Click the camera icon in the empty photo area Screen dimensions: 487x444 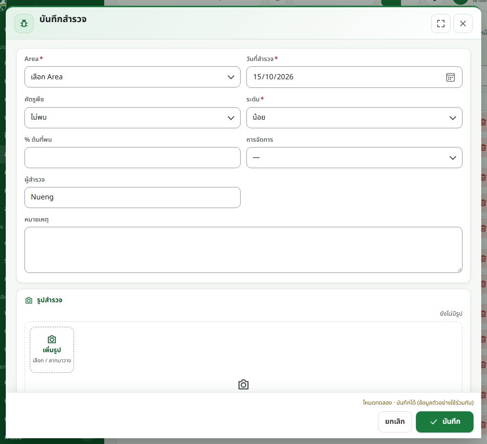pyautogui.click(x=243, y=384)
